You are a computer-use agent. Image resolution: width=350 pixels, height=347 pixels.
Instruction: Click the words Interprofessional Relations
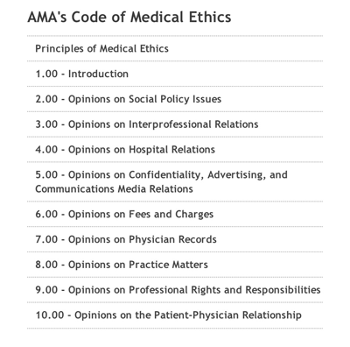(193, 124)
